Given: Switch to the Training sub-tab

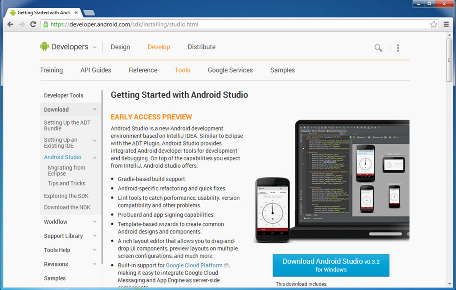Looking at the screenshot, I should [52, 70].
